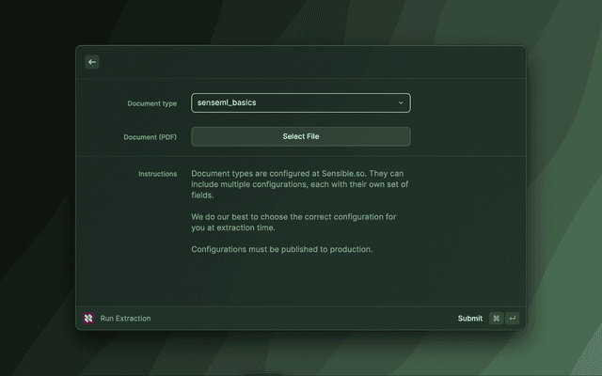Click the "Document (PDF)" field label
602x376 pixels.
[x=150, y=137]
